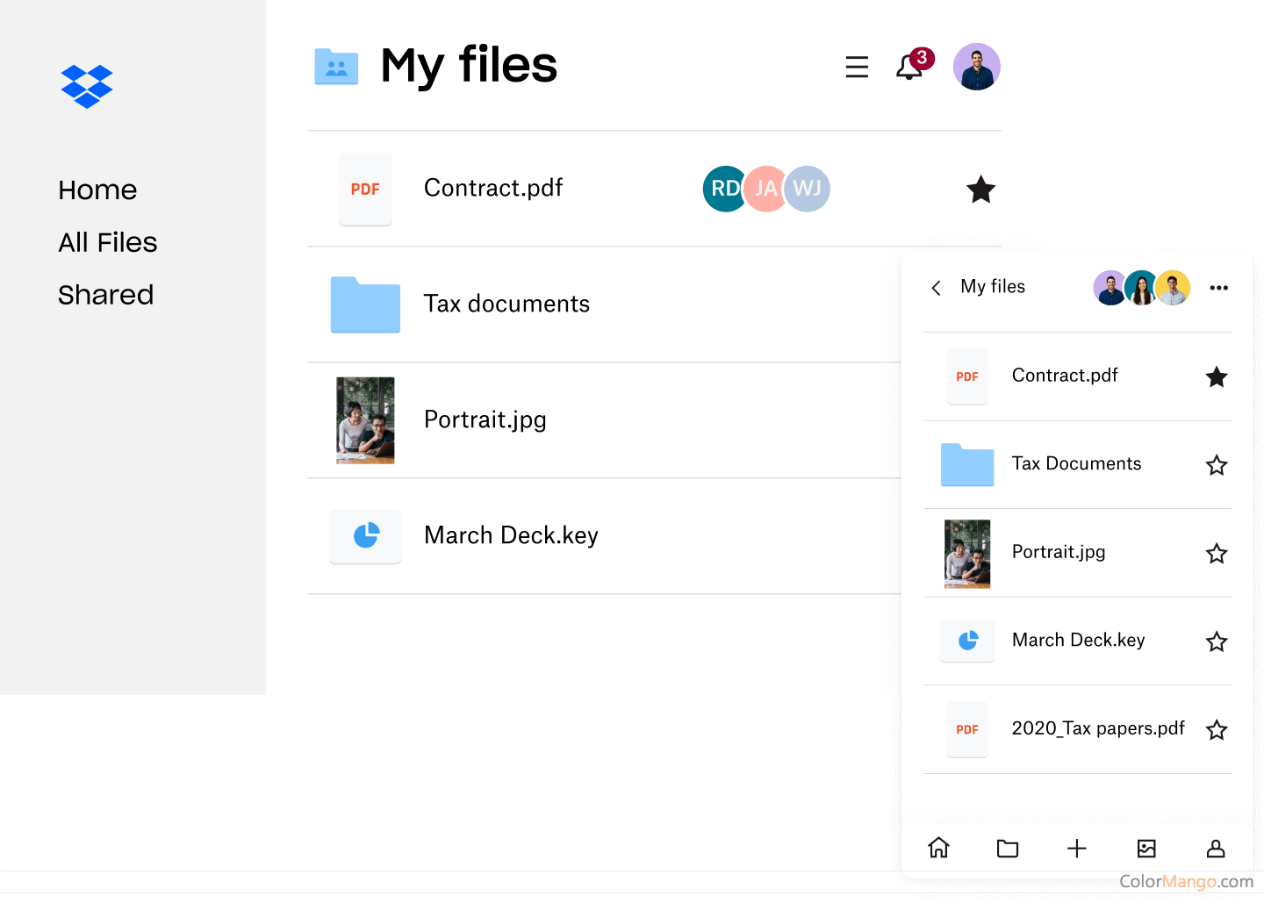Star the Portrait.jpg file in mobile view
Image resolution: width=1264 pixels, height=910 pixels.
(1217, 553)
